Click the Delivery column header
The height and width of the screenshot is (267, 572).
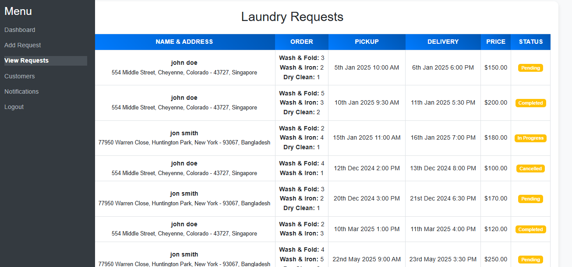(443, 42)
